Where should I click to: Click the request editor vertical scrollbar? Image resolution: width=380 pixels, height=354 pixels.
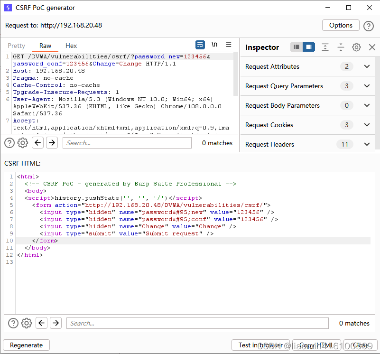[x=236, y=74]
